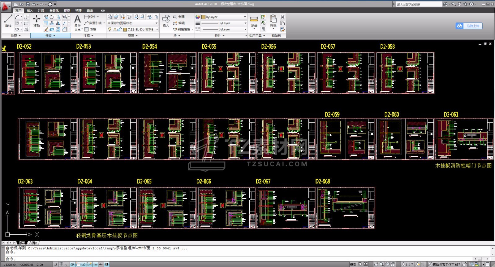Open the layer state dropdown 未保存的图层状态
Viewport: 495px width, 267px height.
(132, 23)
